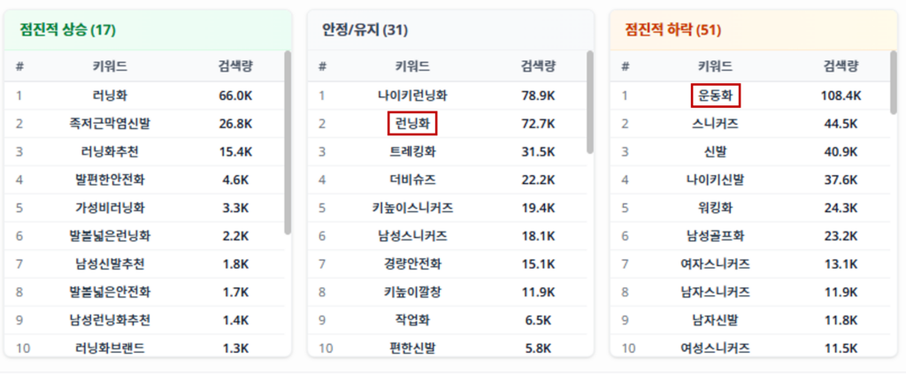Screen dimensions: 906x374
Task: Click 검색량 column header in 점진적 하락 table
Action: click(841, 66)
